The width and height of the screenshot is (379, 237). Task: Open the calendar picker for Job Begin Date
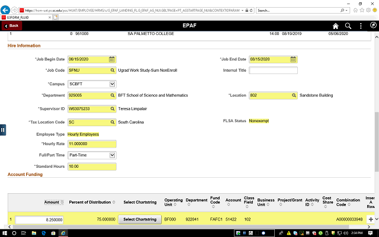(112, 59)
